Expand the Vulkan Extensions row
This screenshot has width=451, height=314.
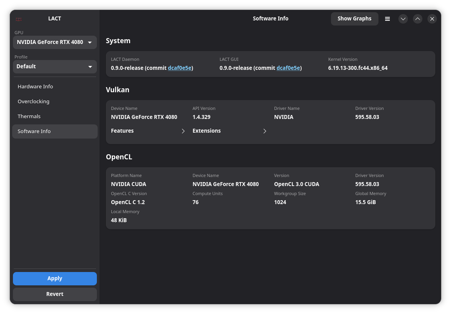point(229,131)
